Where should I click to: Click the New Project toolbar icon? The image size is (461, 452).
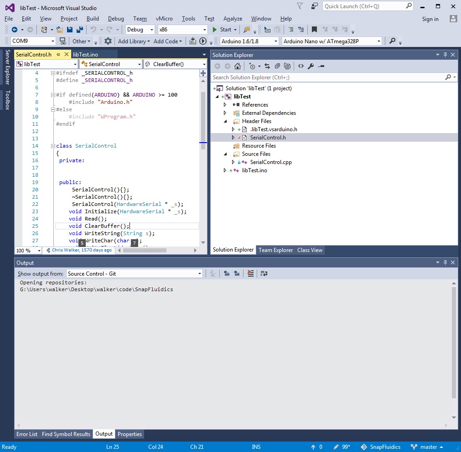tap(44, 30)
